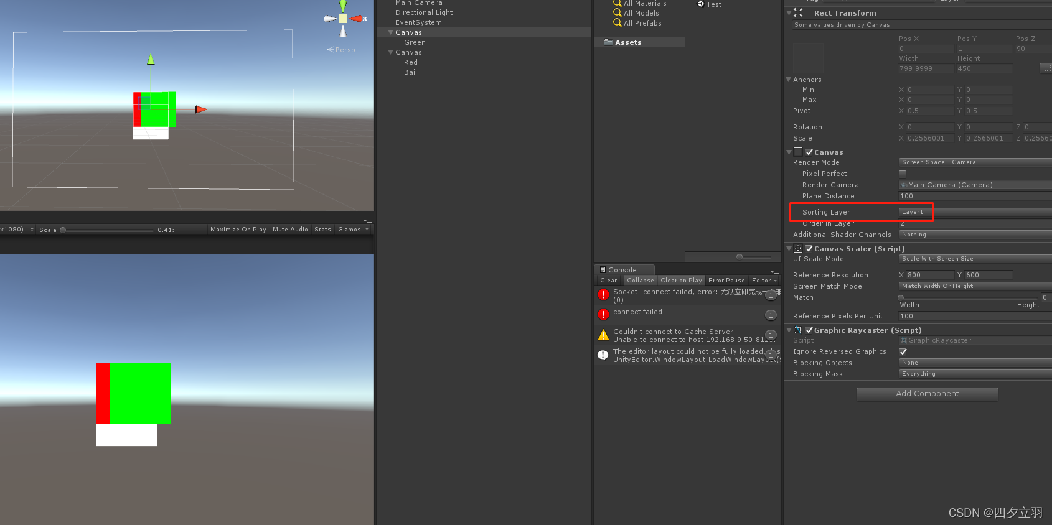Toggle Maximize On Play in Game view
The height and width of the screenshot is (525, 1052).
tap(238, 230)
